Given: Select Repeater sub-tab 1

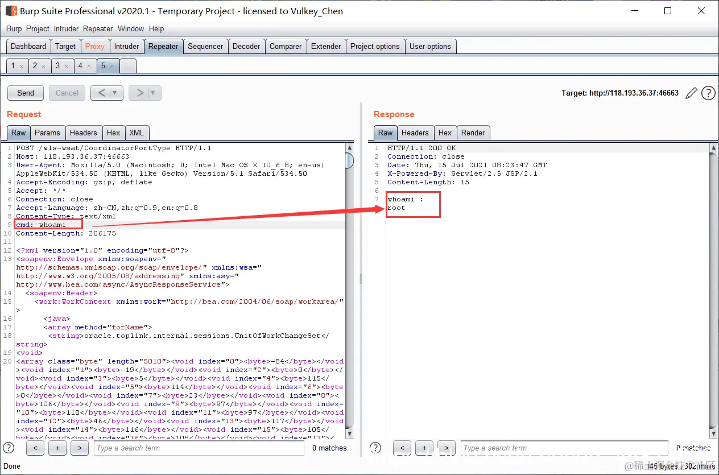Looking at the screenshot, I should pos(13,66).
